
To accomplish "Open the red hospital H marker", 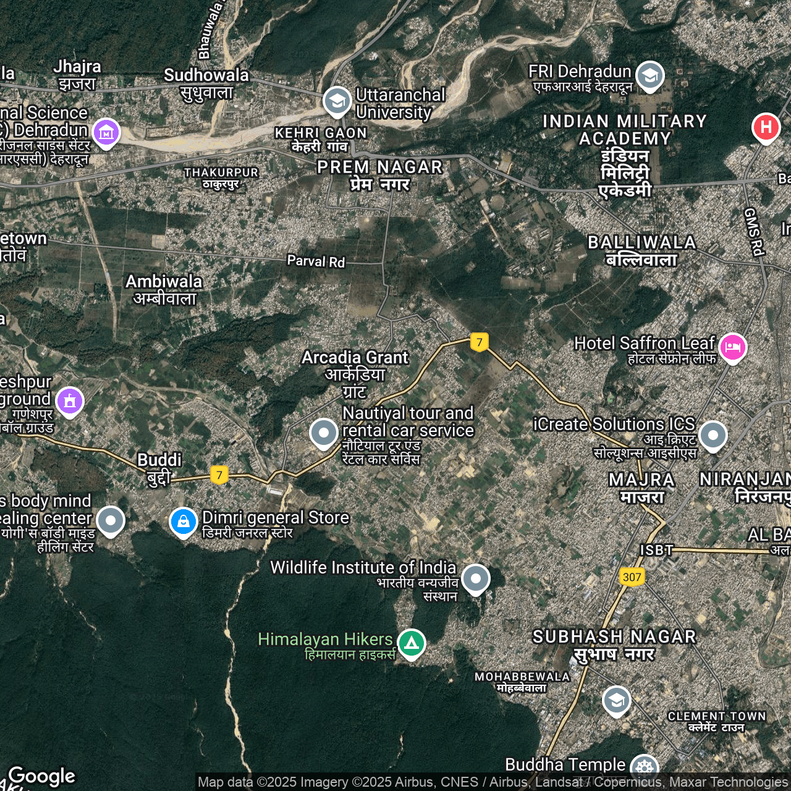I will [x=766, y=127].
